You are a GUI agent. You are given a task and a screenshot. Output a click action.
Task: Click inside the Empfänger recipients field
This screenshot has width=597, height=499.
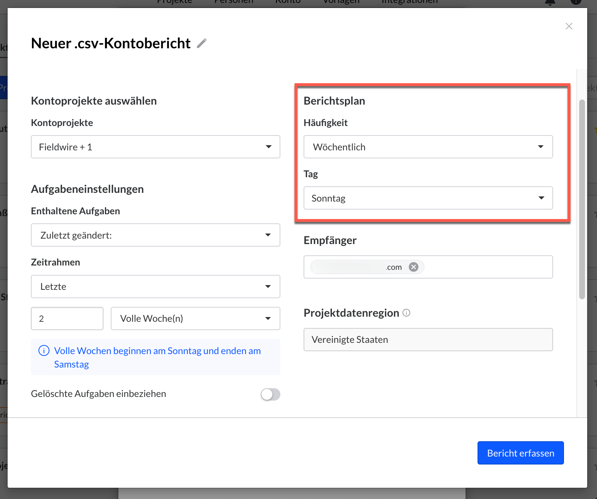(487, 267)
